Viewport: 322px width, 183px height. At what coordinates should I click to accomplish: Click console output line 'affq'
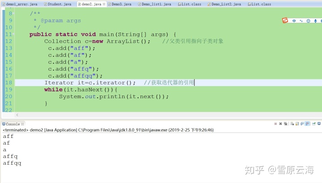pos(10,156)
